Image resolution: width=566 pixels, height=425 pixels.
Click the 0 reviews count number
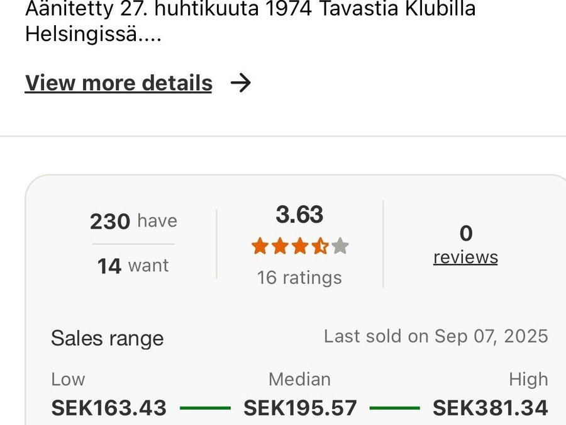[x=465, y=234]
